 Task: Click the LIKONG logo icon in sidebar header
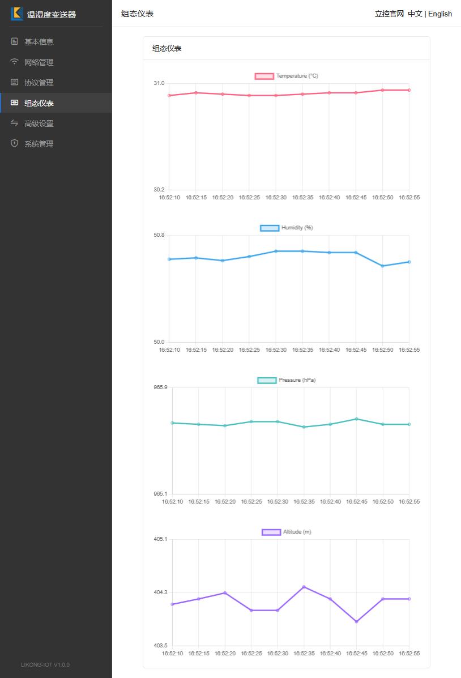click(x=17, y=14)
